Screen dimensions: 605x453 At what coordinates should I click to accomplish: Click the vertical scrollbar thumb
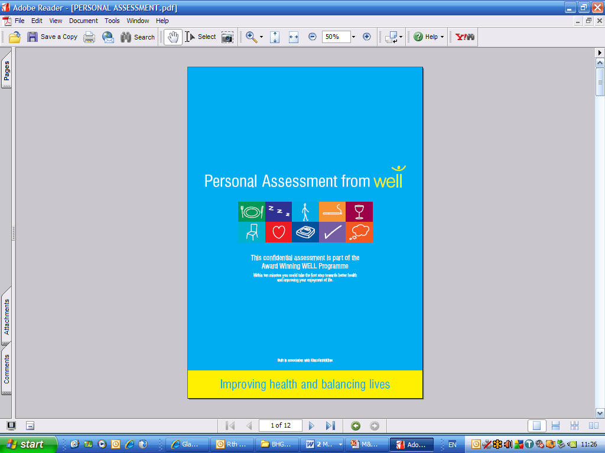[x=600, y=81]
